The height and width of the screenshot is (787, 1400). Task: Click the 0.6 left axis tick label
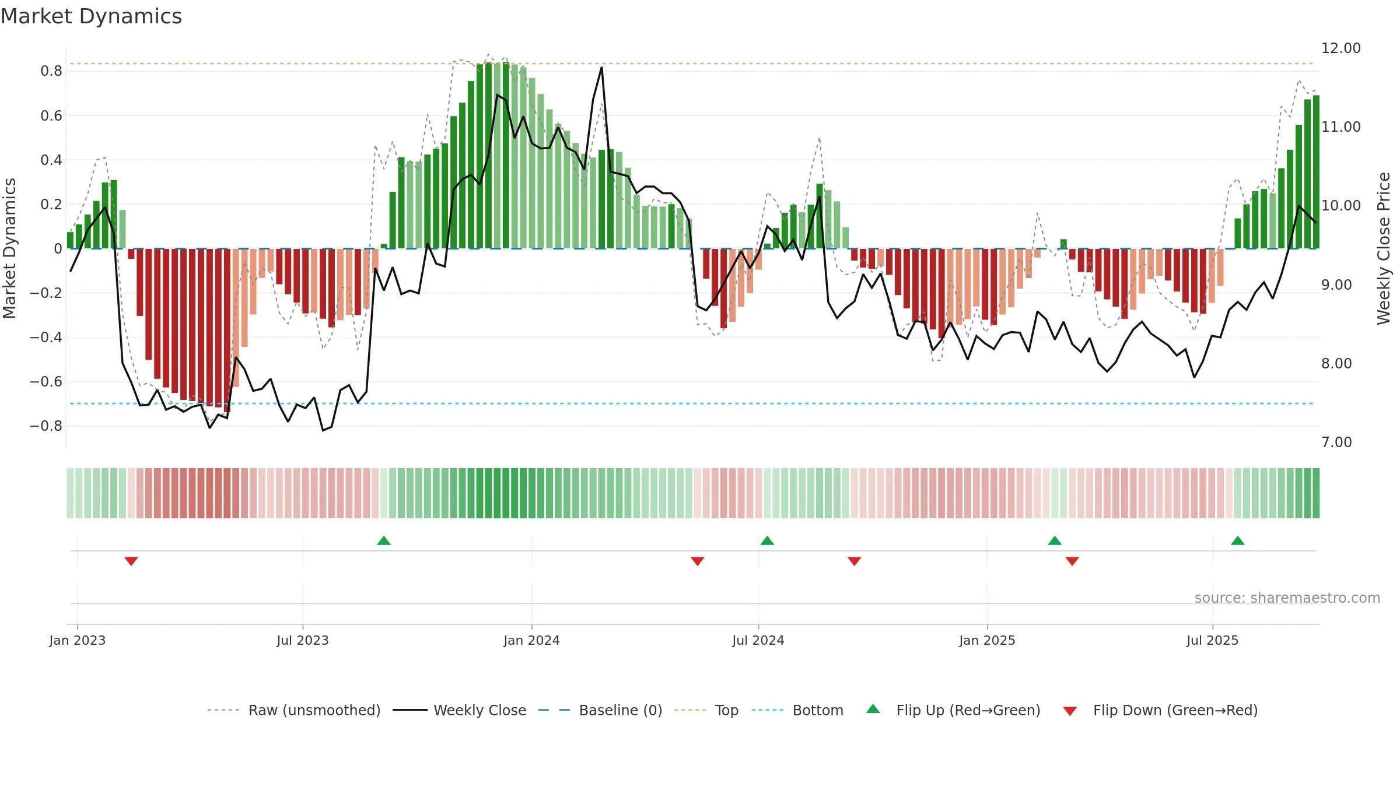(51, 115)
